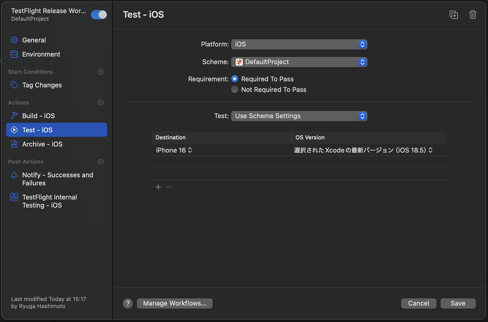Click the Test - iOS heading title

pyautogui.click(x=144, y=15)
